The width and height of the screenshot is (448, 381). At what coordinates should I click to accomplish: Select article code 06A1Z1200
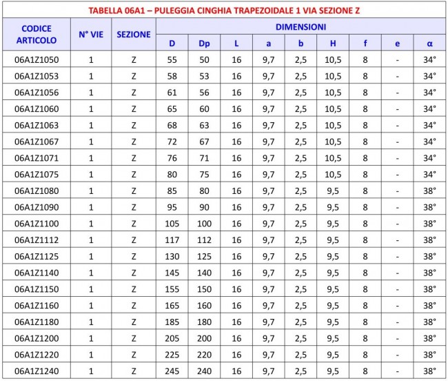37,338
